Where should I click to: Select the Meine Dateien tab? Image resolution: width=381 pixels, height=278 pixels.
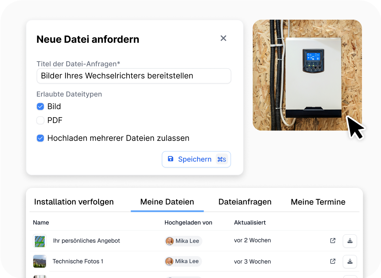[167, 202]
